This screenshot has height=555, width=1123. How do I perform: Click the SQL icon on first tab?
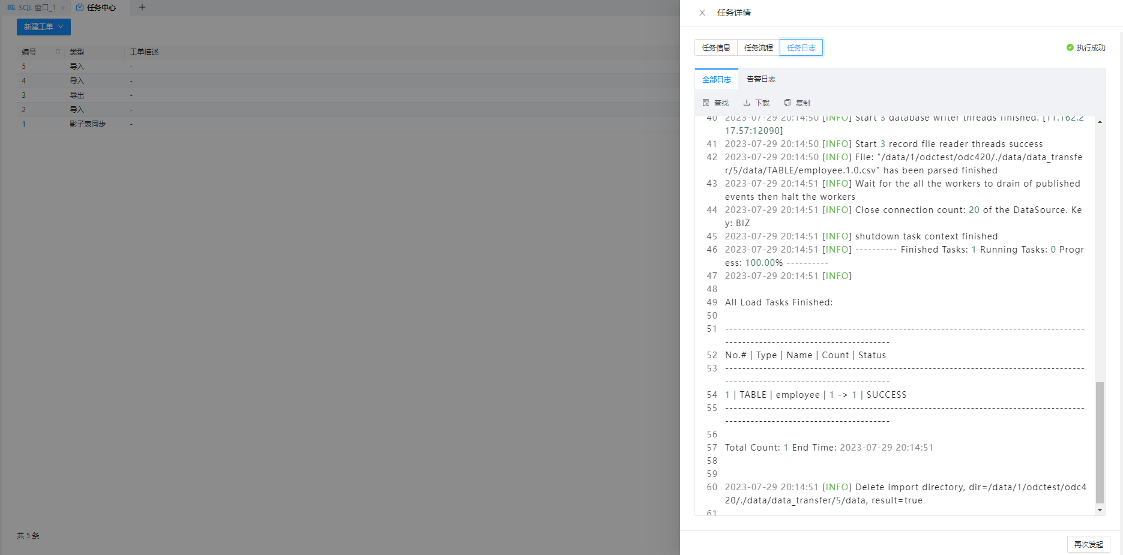click(11, 8)
